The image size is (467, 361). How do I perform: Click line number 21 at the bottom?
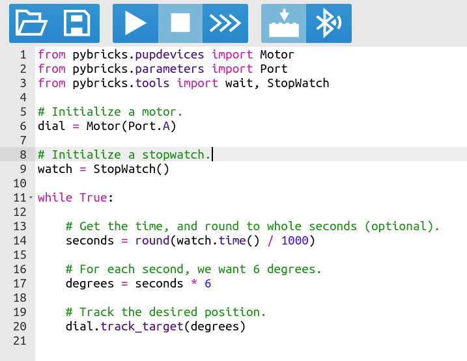point(20,341)
